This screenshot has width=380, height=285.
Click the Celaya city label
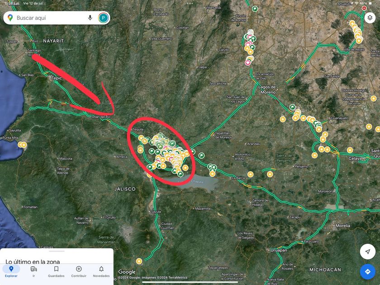pyautogui.click(x=355, y=158)
